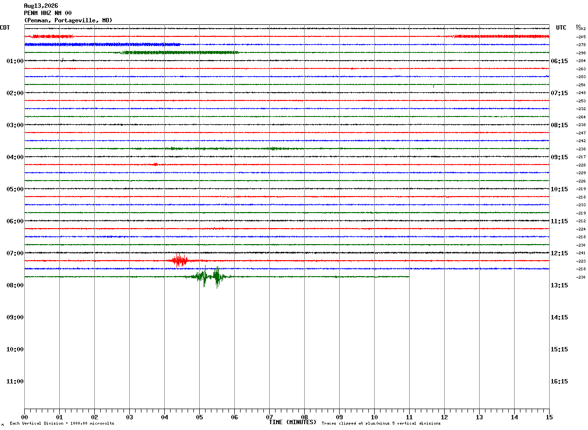
Task: Click the DC offset column header
Action: [578, 26]
